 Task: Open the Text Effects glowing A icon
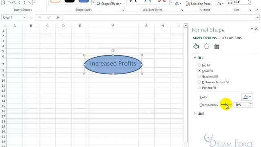tap(178, 4)
